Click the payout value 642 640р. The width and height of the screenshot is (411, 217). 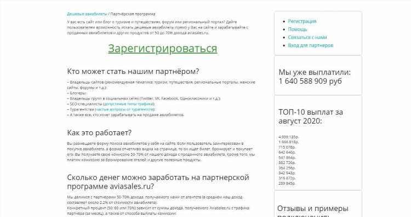(x=287, y=152)
